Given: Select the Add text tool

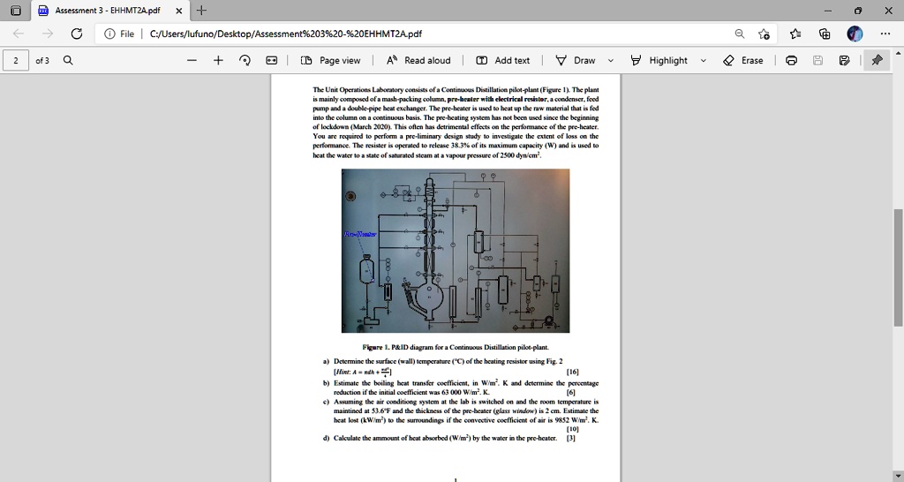Looking at the screenshot, I should 502,60.
